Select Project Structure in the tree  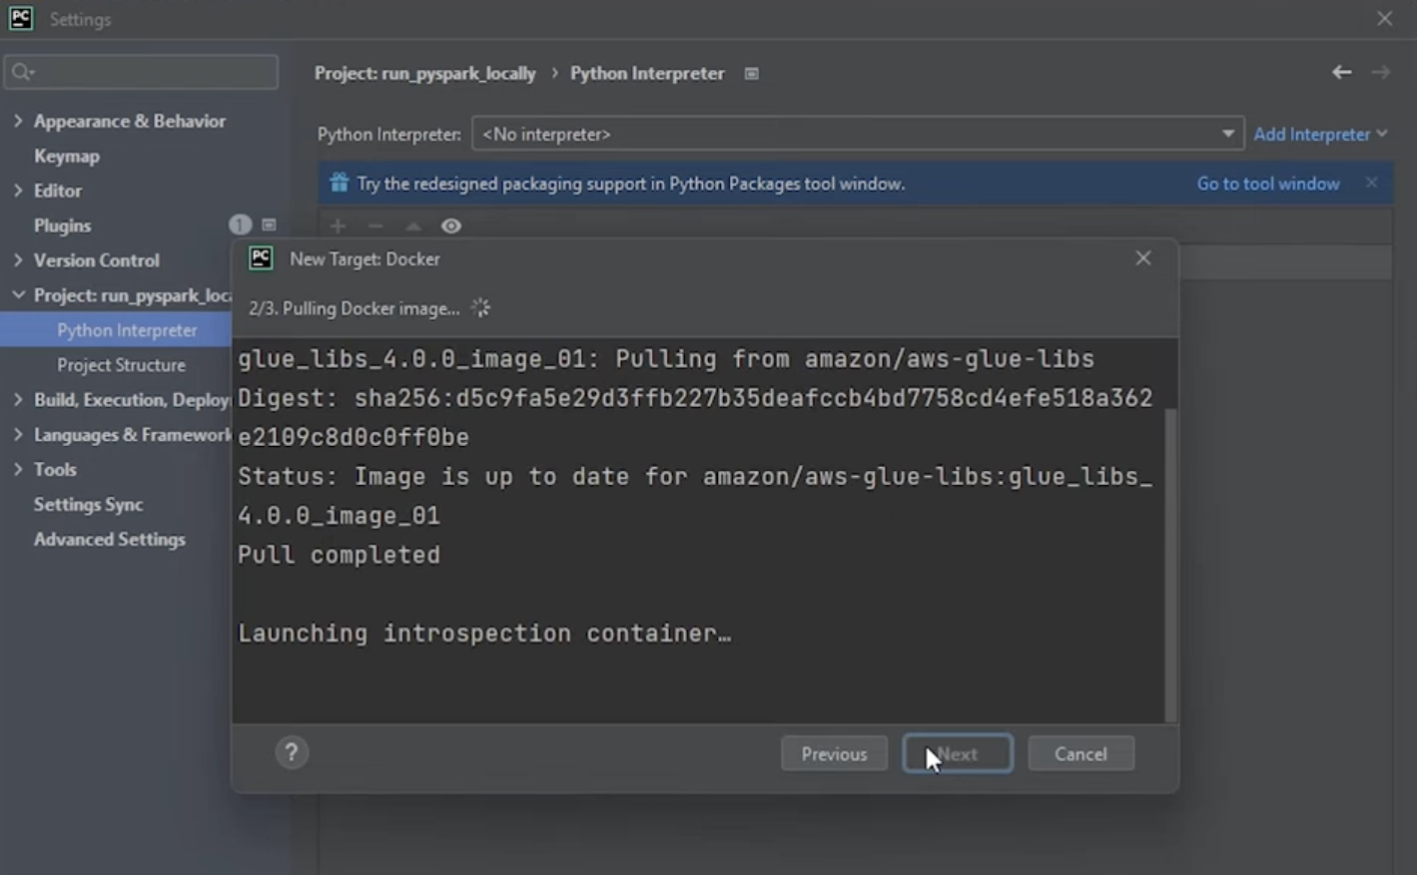121,365
